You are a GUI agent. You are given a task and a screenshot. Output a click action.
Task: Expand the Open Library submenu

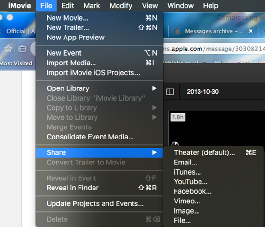pyautogui.click(x=99, y=88)
